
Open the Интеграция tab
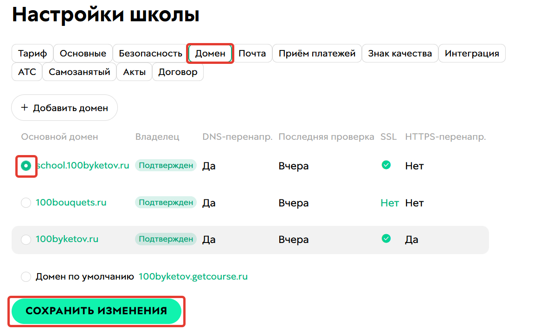click(472, 54)
